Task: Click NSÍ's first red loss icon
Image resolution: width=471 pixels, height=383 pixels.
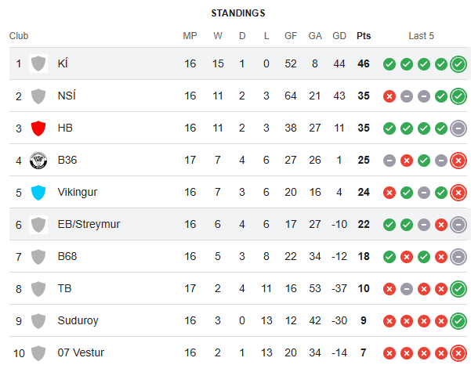Action: [x=389, y=96]
